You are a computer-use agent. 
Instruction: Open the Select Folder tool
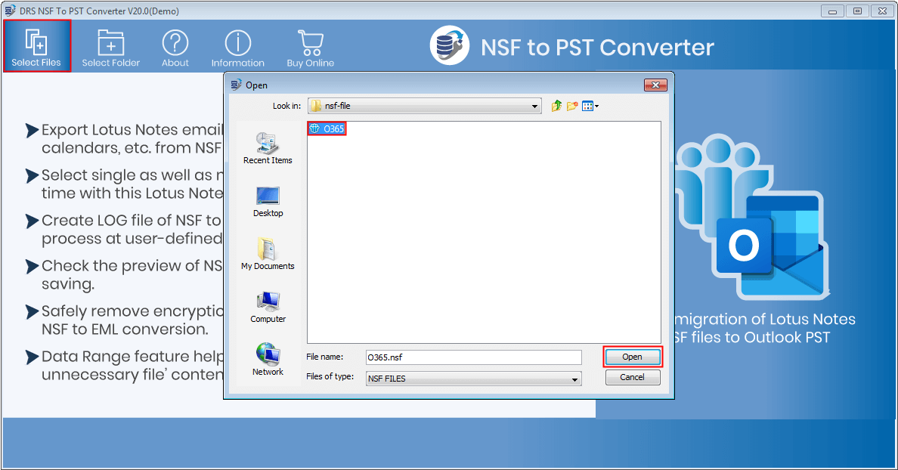pyautogui.click(x=110, y=45)
